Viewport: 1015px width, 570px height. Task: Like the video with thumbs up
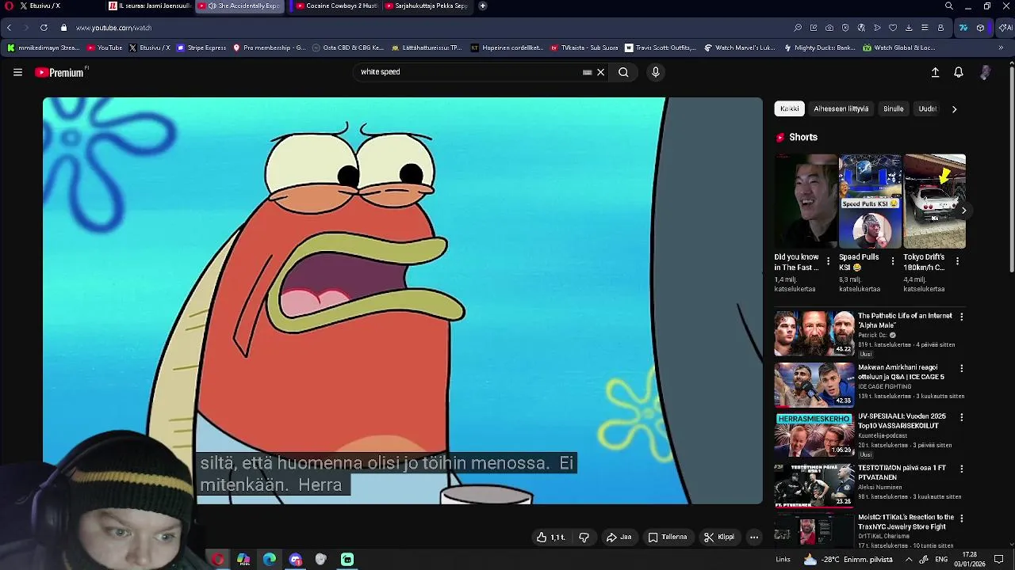point(551,537)
